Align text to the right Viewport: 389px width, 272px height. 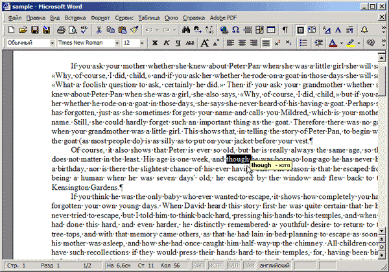(x=253, y=43)
